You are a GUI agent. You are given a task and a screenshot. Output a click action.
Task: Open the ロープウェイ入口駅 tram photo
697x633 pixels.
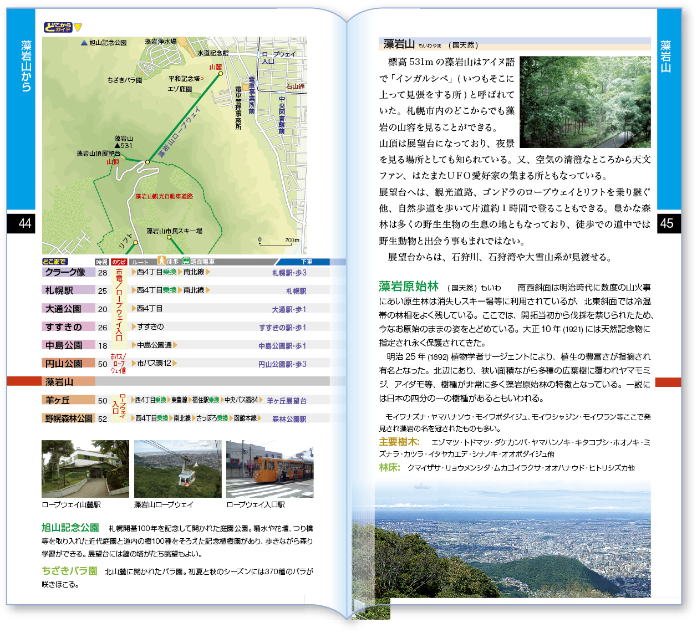[270, 469]
